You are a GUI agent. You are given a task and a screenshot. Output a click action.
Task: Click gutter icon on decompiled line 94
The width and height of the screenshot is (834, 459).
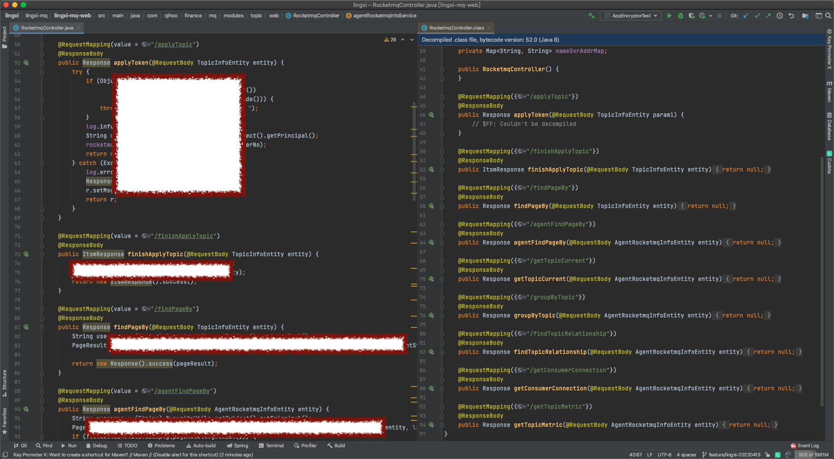click(x=431, y=425)
